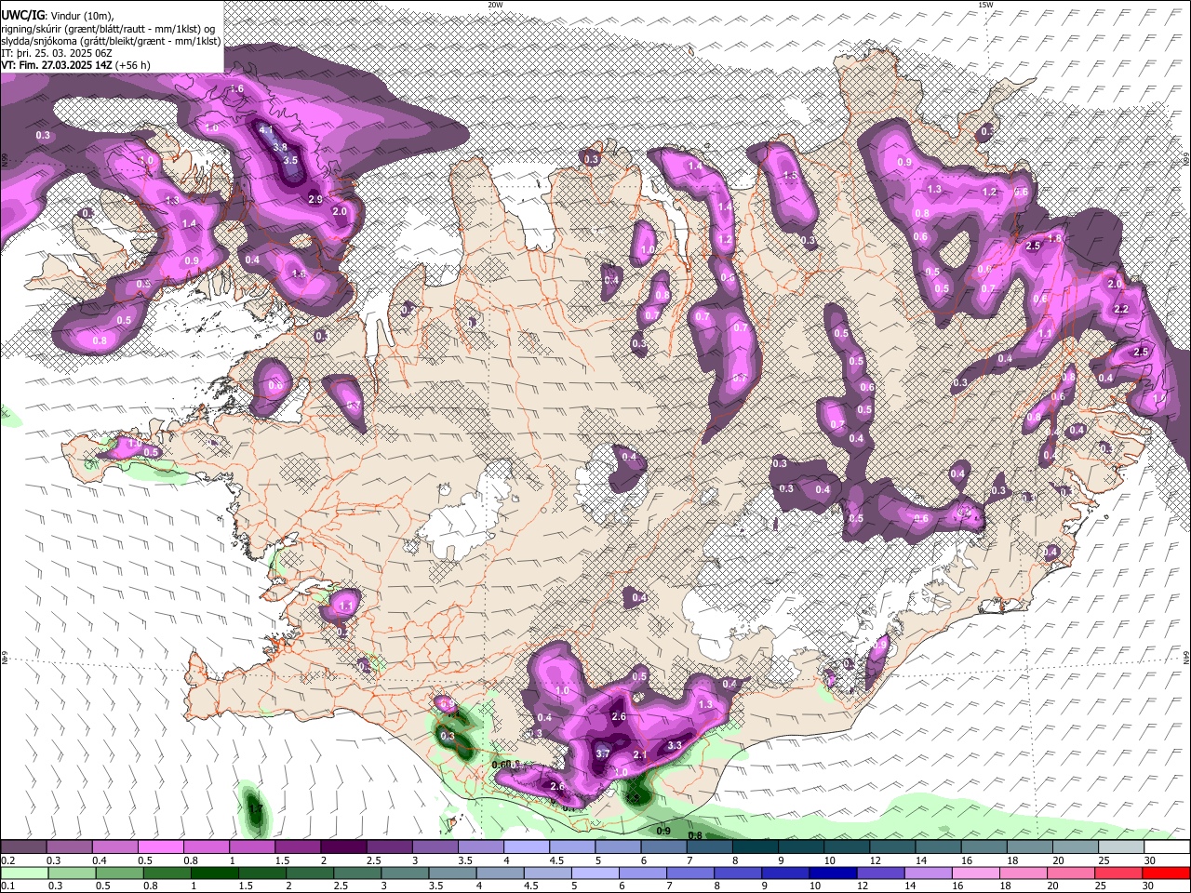Click the 3.5 snowfall value in Westfjords
The width and height of the screenshot is (1191, 893).
pyautogui.click(x=290, y=160)
